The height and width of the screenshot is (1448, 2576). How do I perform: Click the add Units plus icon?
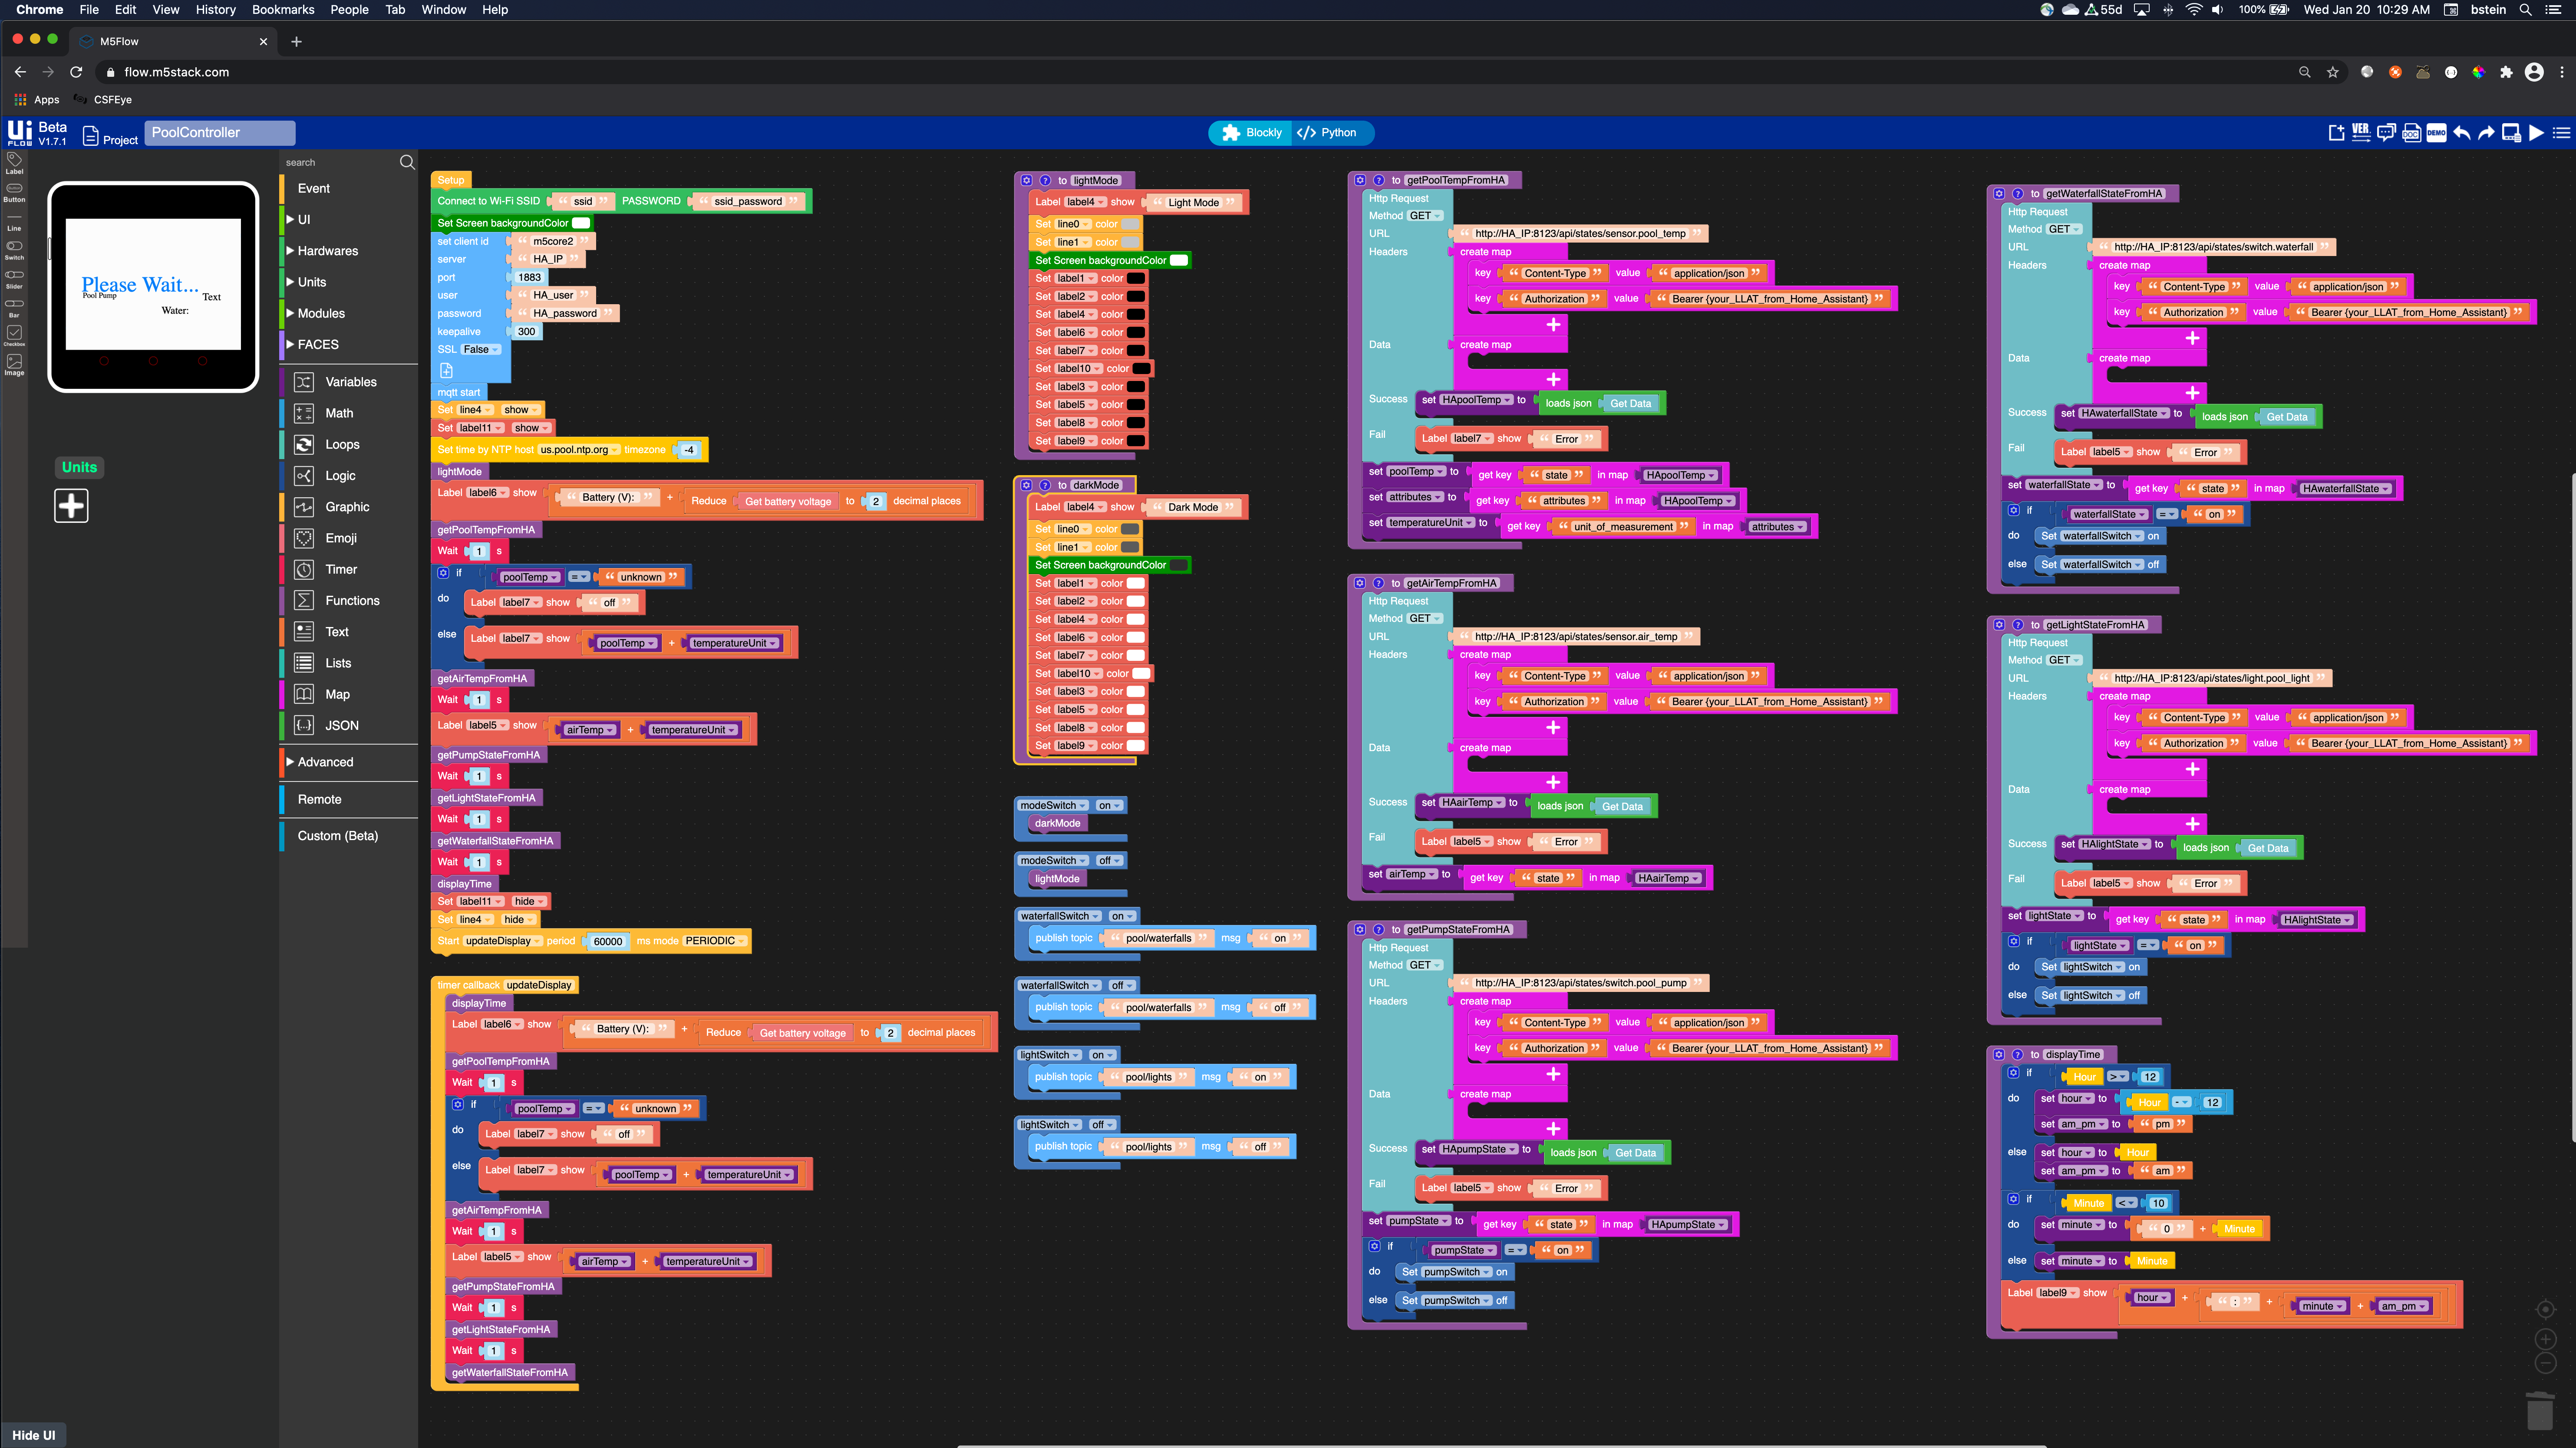[71, 506]
